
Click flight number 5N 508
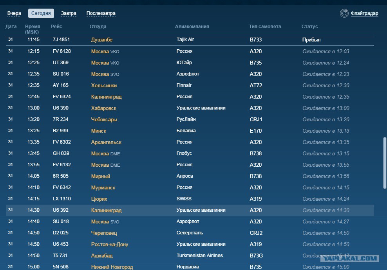click(x=60, y=267)
